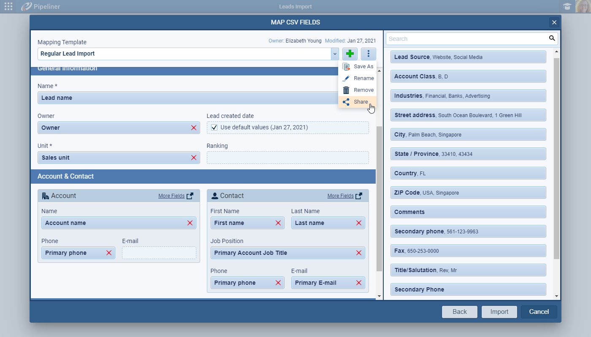591x337 pixels.
Task: Click the Pipeliner logo
Action: [x=27, y=6]
